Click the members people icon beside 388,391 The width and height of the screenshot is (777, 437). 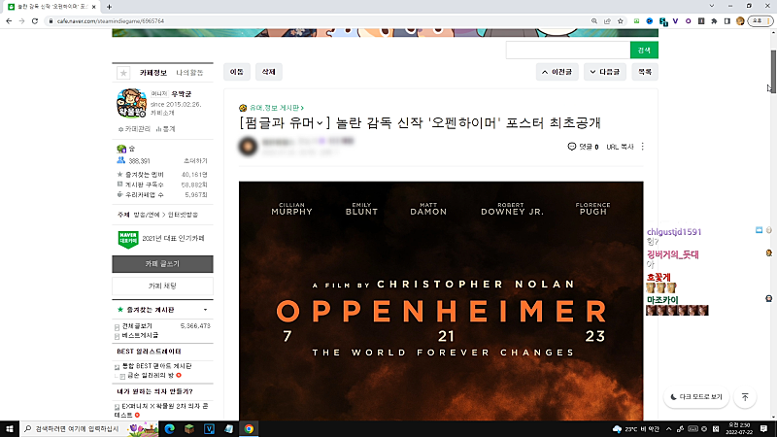coord(120,160)
